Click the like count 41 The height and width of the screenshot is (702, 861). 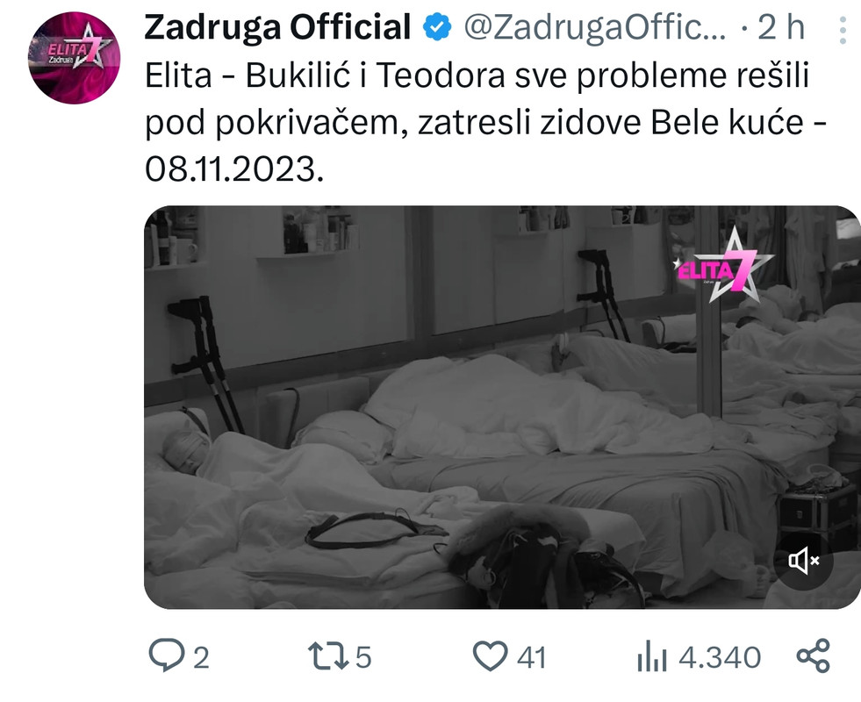point(532,657)
